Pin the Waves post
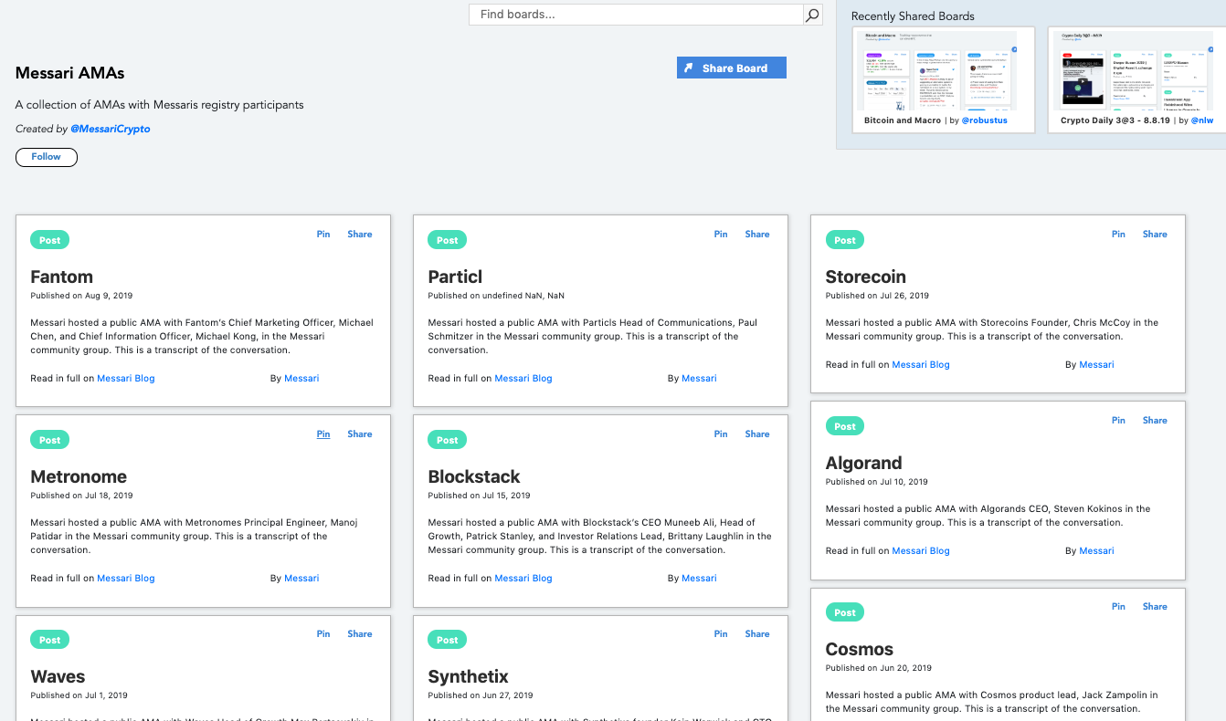Viewport: 1226px width, 721px height. (x=323, y=634)
